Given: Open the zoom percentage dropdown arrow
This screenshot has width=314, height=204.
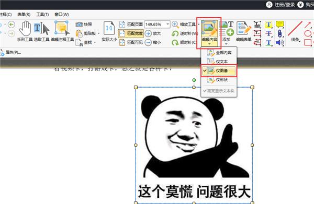Looking at the screenshot, I should pyautogui.click(x=167, y=24).
